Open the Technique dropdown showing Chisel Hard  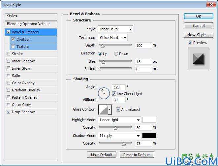tap(113, 38)
